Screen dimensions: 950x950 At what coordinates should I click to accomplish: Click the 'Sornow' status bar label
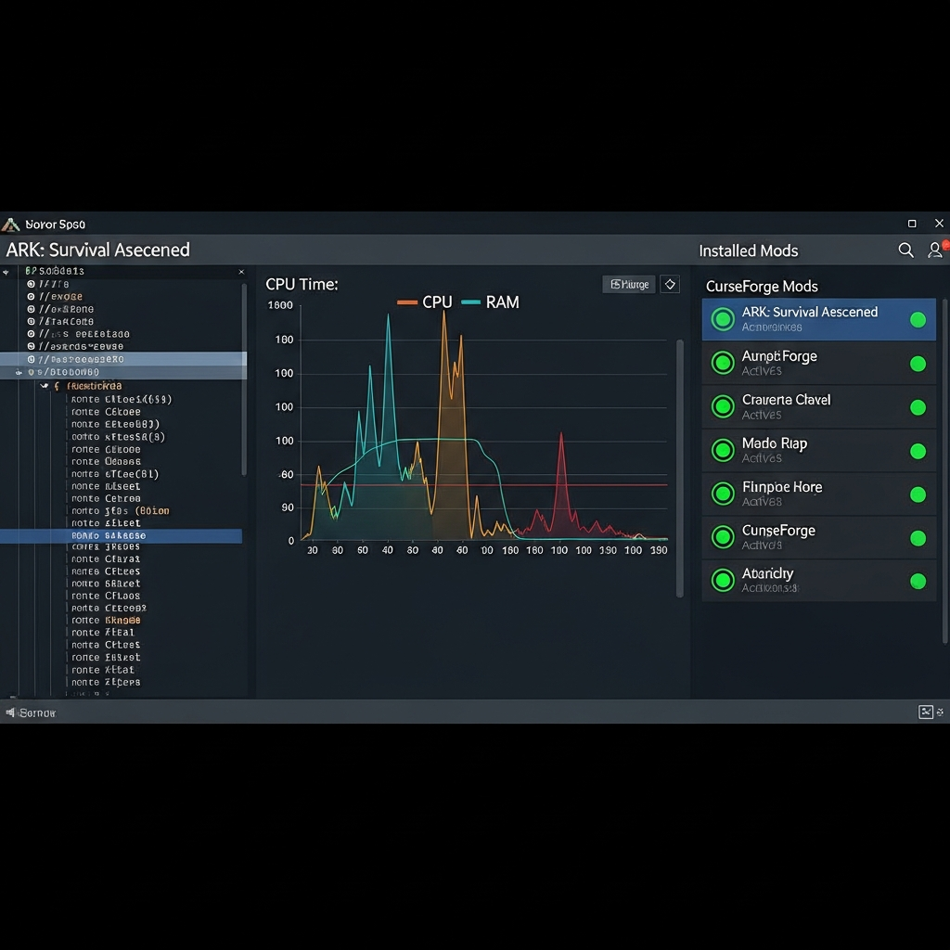pyautogui.click(x=37, y=713)
